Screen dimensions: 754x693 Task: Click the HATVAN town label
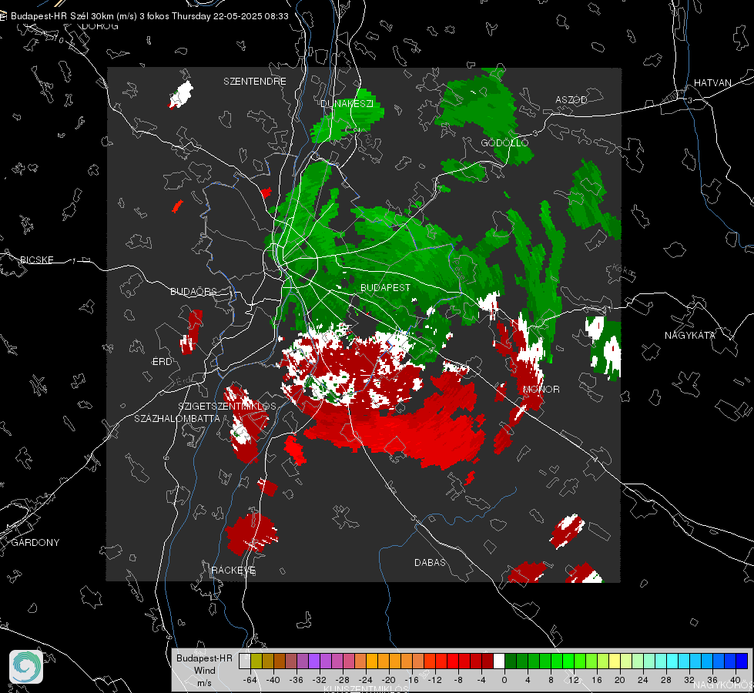pos(712,82)
